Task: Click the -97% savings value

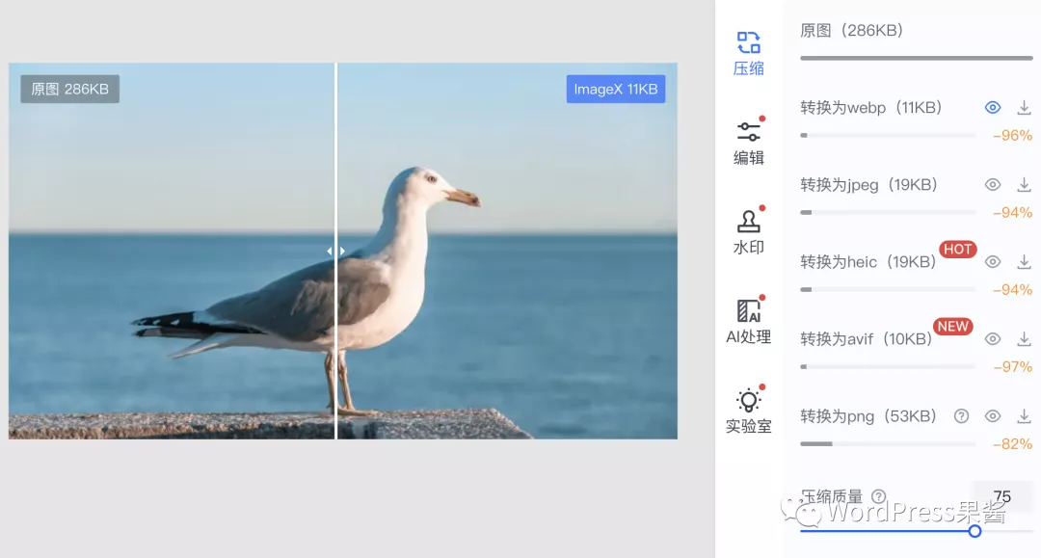Action: pos(1012,367)
